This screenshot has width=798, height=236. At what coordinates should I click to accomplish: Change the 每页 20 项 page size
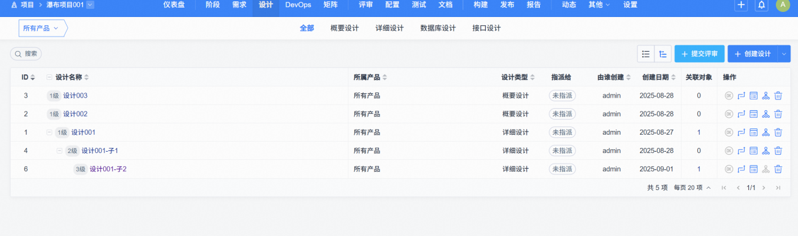click(x=692, y=188)
